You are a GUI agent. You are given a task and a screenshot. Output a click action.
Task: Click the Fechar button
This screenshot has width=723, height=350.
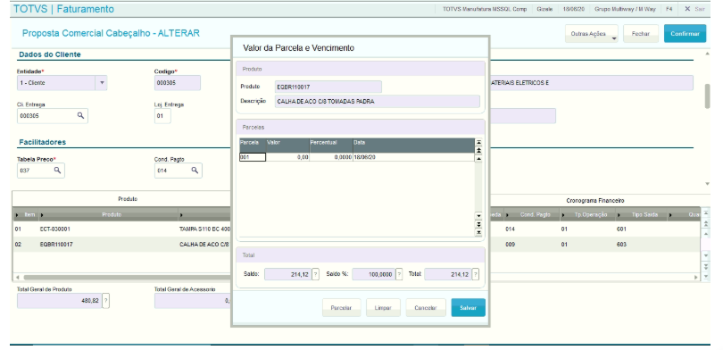coord(641,34)
